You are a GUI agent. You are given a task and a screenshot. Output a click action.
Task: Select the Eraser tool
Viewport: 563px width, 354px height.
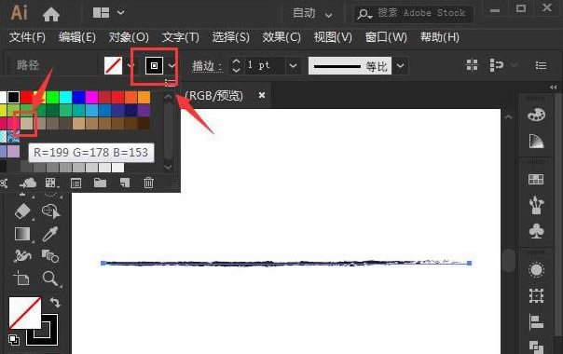[23, 211]
